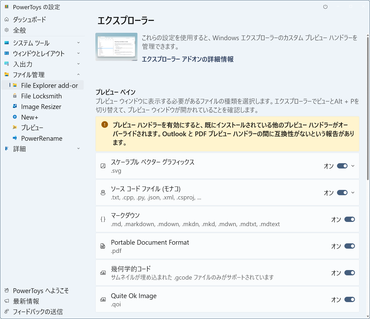Click the マークダウン braces icon
The height and width of the screenshot is (319, 370).
[x=103, y=219]
